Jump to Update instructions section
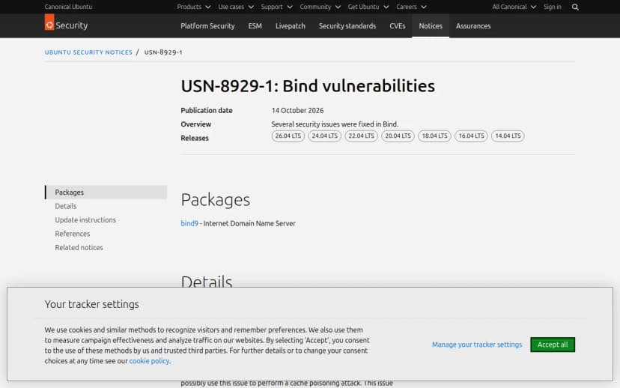The height and width of the screenshot is (388, 620). coord(85,220)
